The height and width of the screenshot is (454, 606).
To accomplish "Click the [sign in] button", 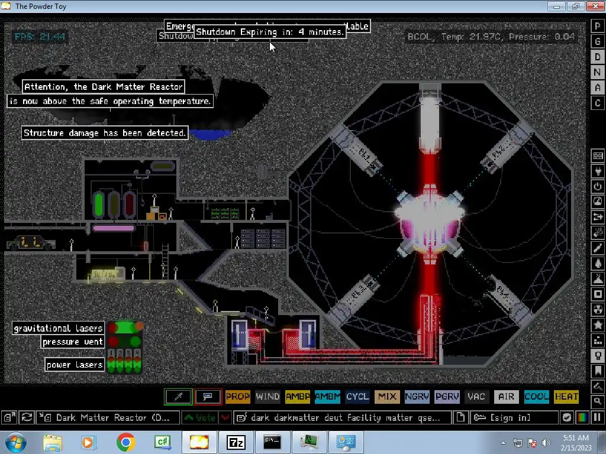I will 514,417.
